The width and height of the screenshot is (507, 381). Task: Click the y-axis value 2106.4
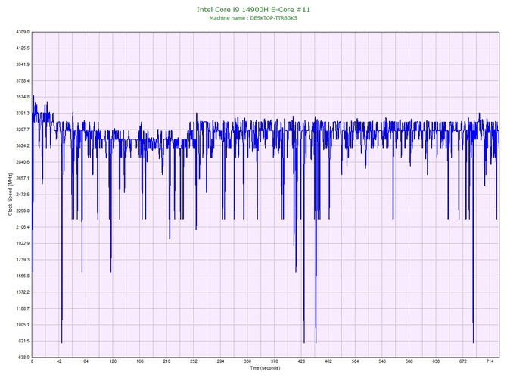[x=23, y=227]
